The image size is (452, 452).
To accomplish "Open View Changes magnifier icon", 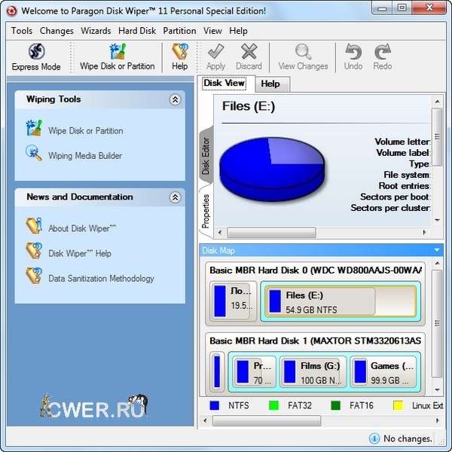I will pos(303,57).
